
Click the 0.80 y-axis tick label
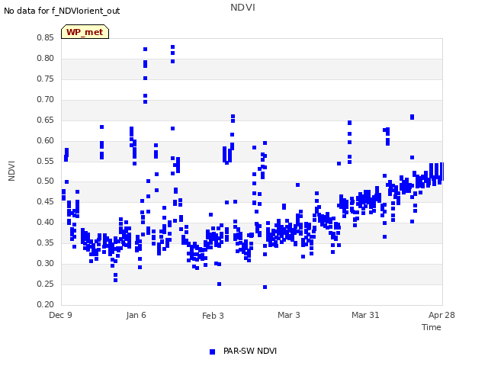45,58
